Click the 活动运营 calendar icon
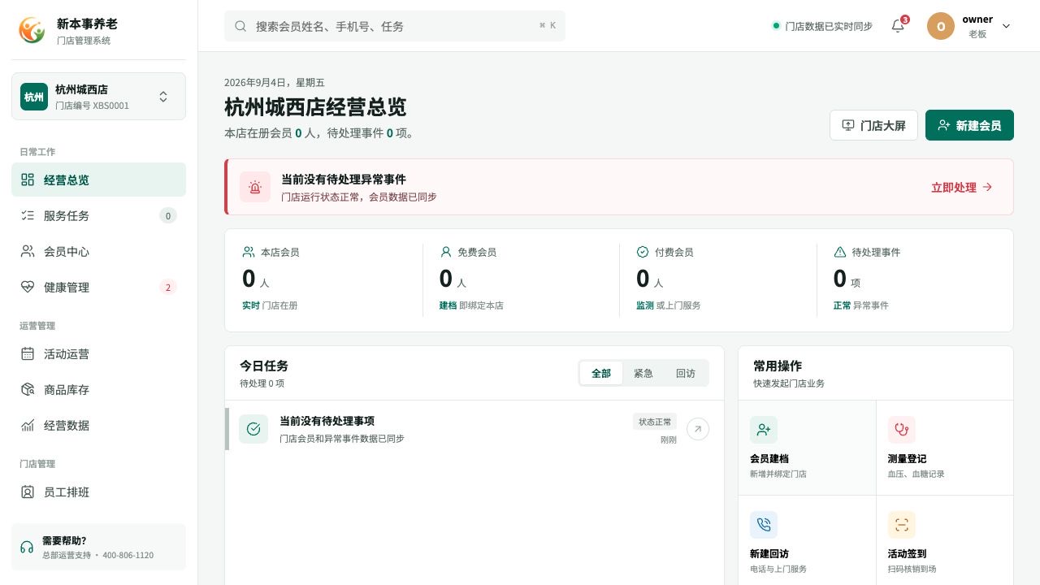This screenshot has width=1040, height=585. (x=28, y=353)
